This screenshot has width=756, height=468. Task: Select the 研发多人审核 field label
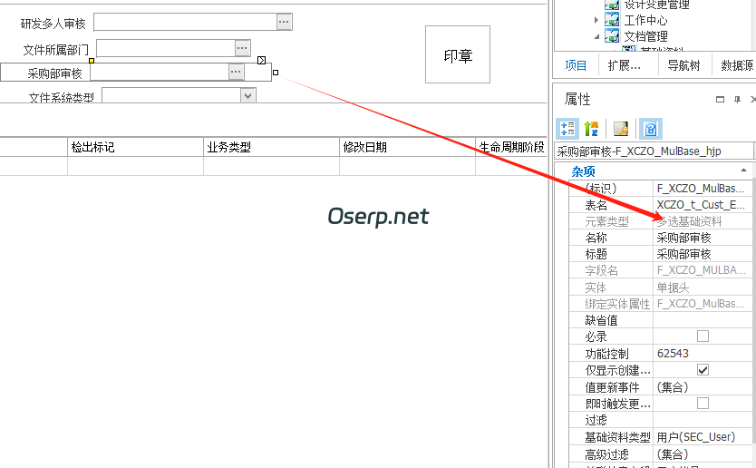click(x=53, y=24)
